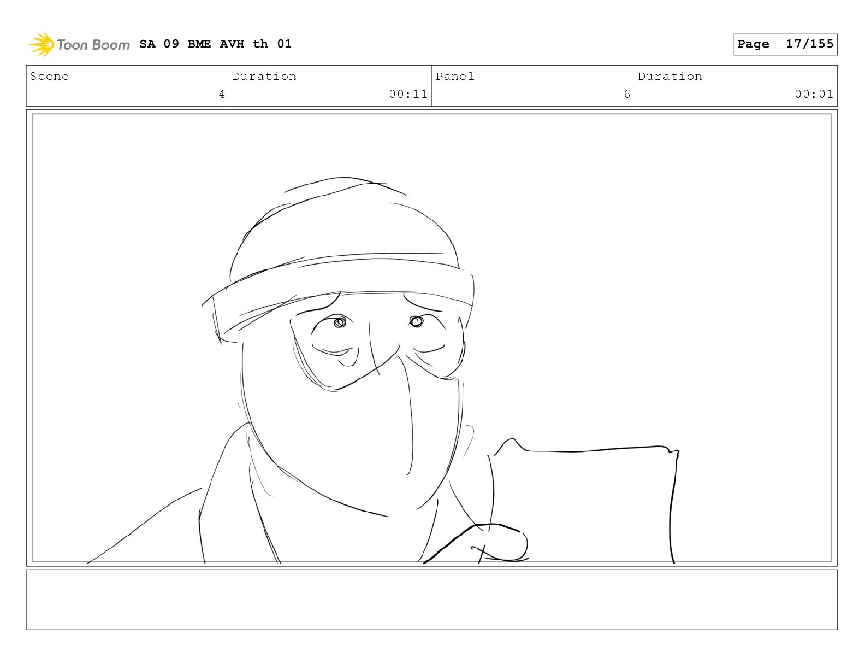Click the Toon Boom logo
Image resolution: width=865 pixels, height=669 pixels.
click(x=79, y=44)
